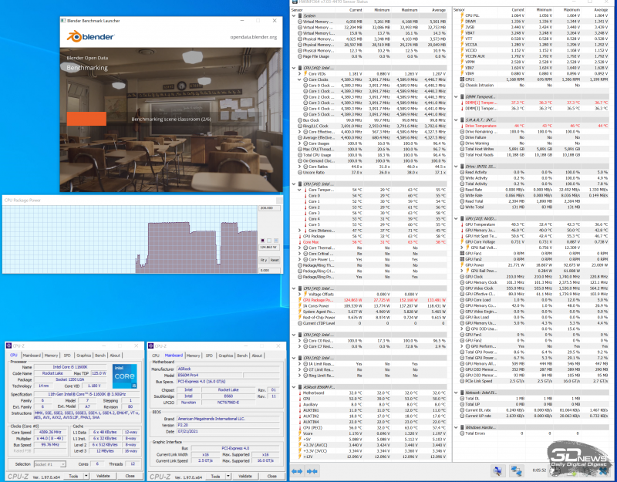Click the white color swatch on the graph

pos(269,241)
